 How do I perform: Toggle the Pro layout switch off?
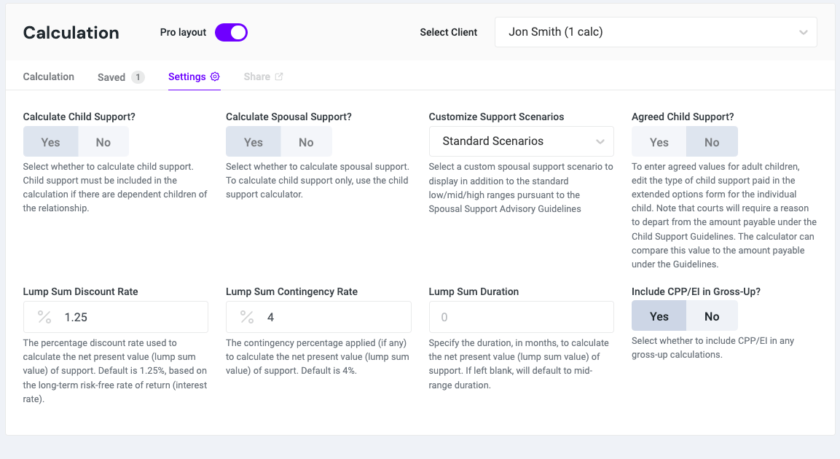click(x=231, y=32)
